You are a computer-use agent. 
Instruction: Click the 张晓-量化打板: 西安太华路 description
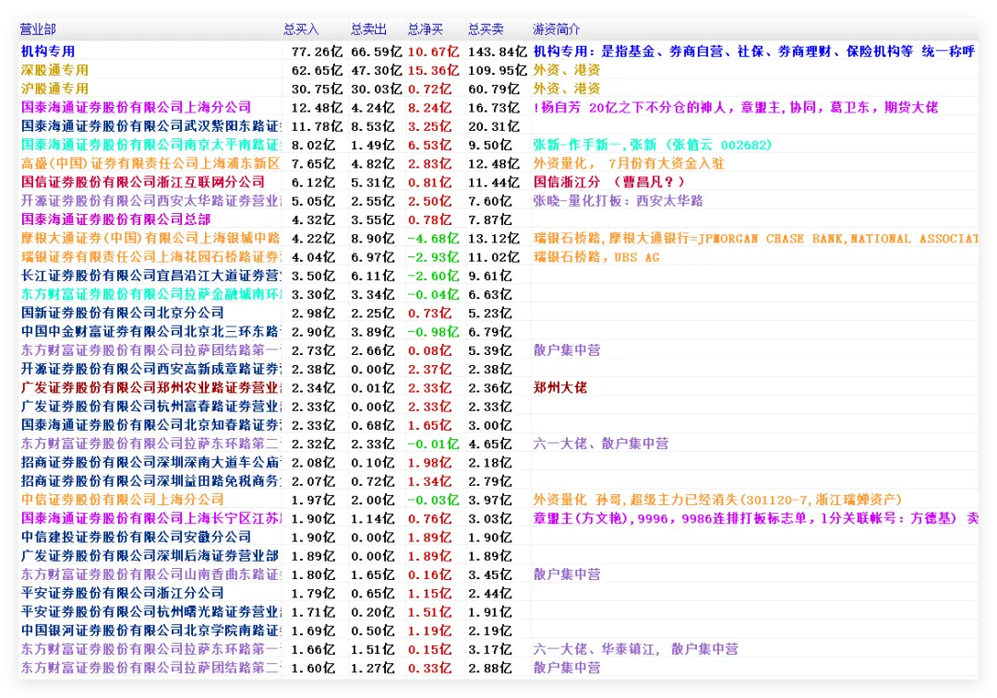(x=618, y=201)
